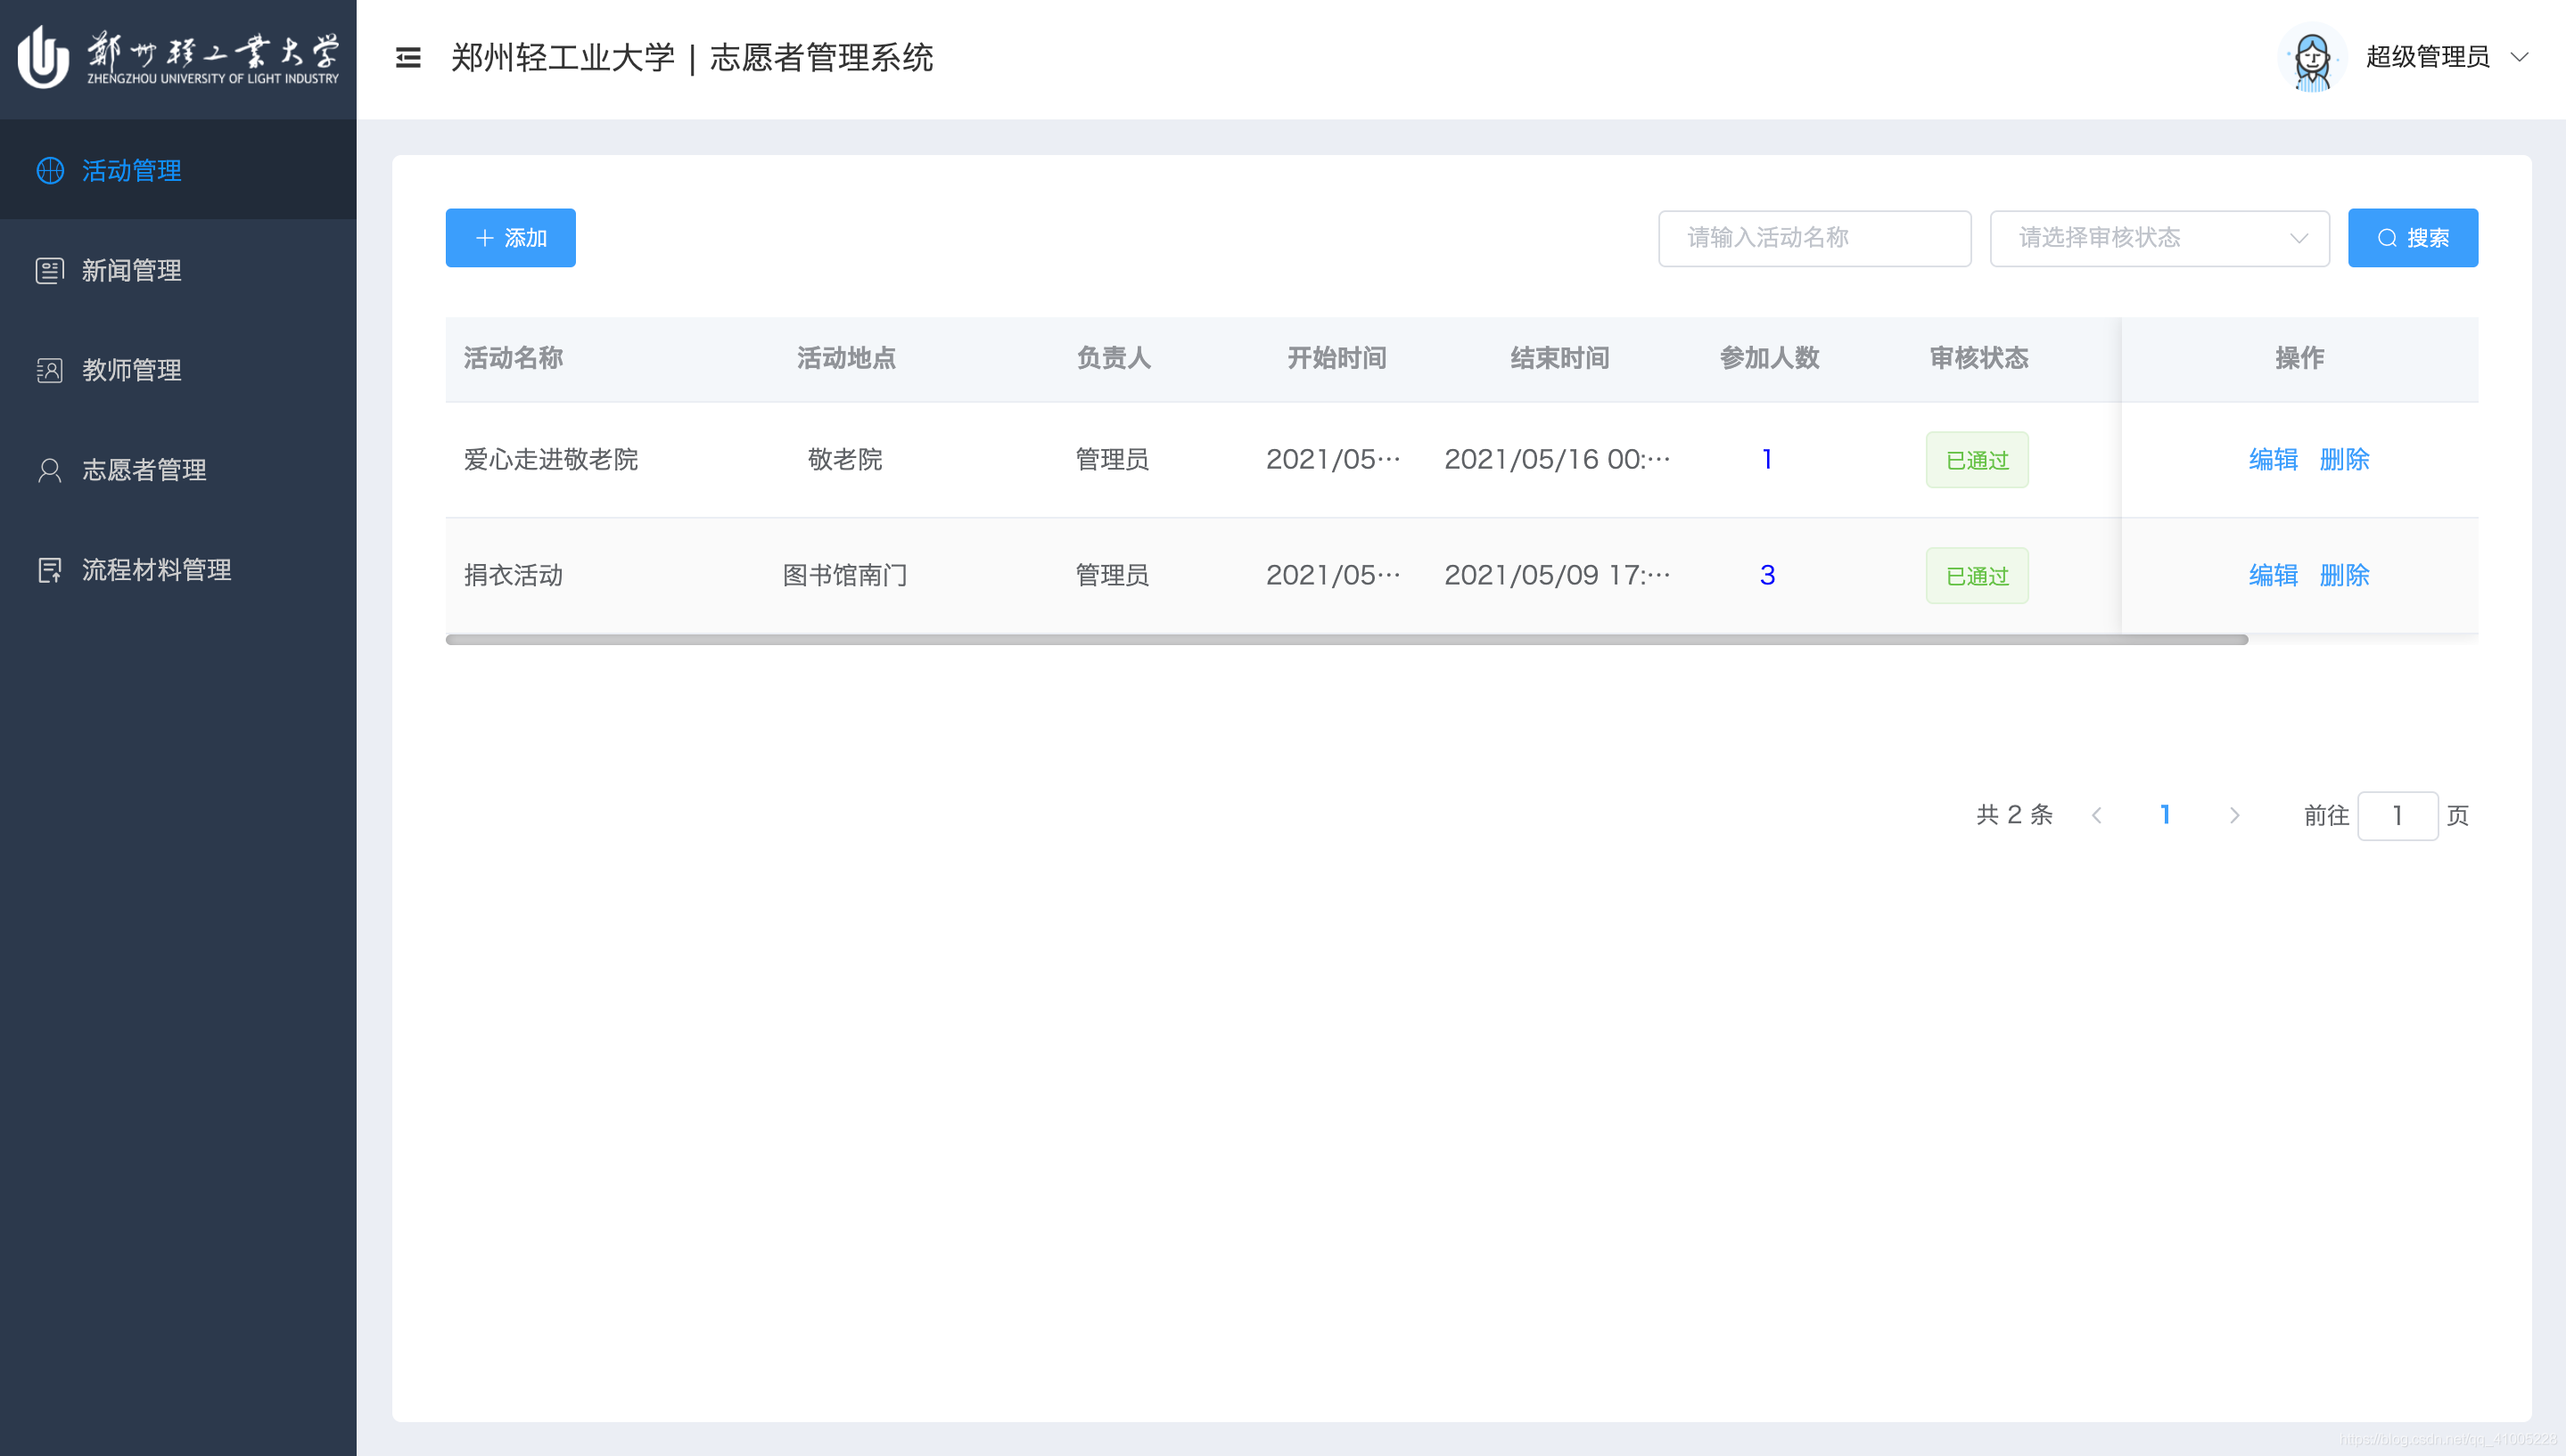Delete the 捐衣活动 activity

[2344, 576]
